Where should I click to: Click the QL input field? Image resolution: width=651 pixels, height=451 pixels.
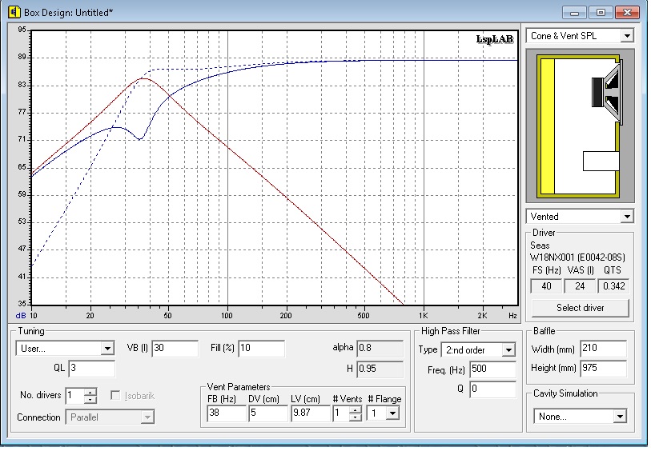[x=91, y=369]
